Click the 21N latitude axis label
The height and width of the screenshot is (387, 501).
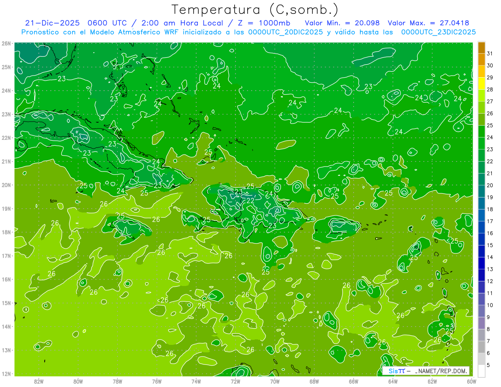click(x=6, y=162)
